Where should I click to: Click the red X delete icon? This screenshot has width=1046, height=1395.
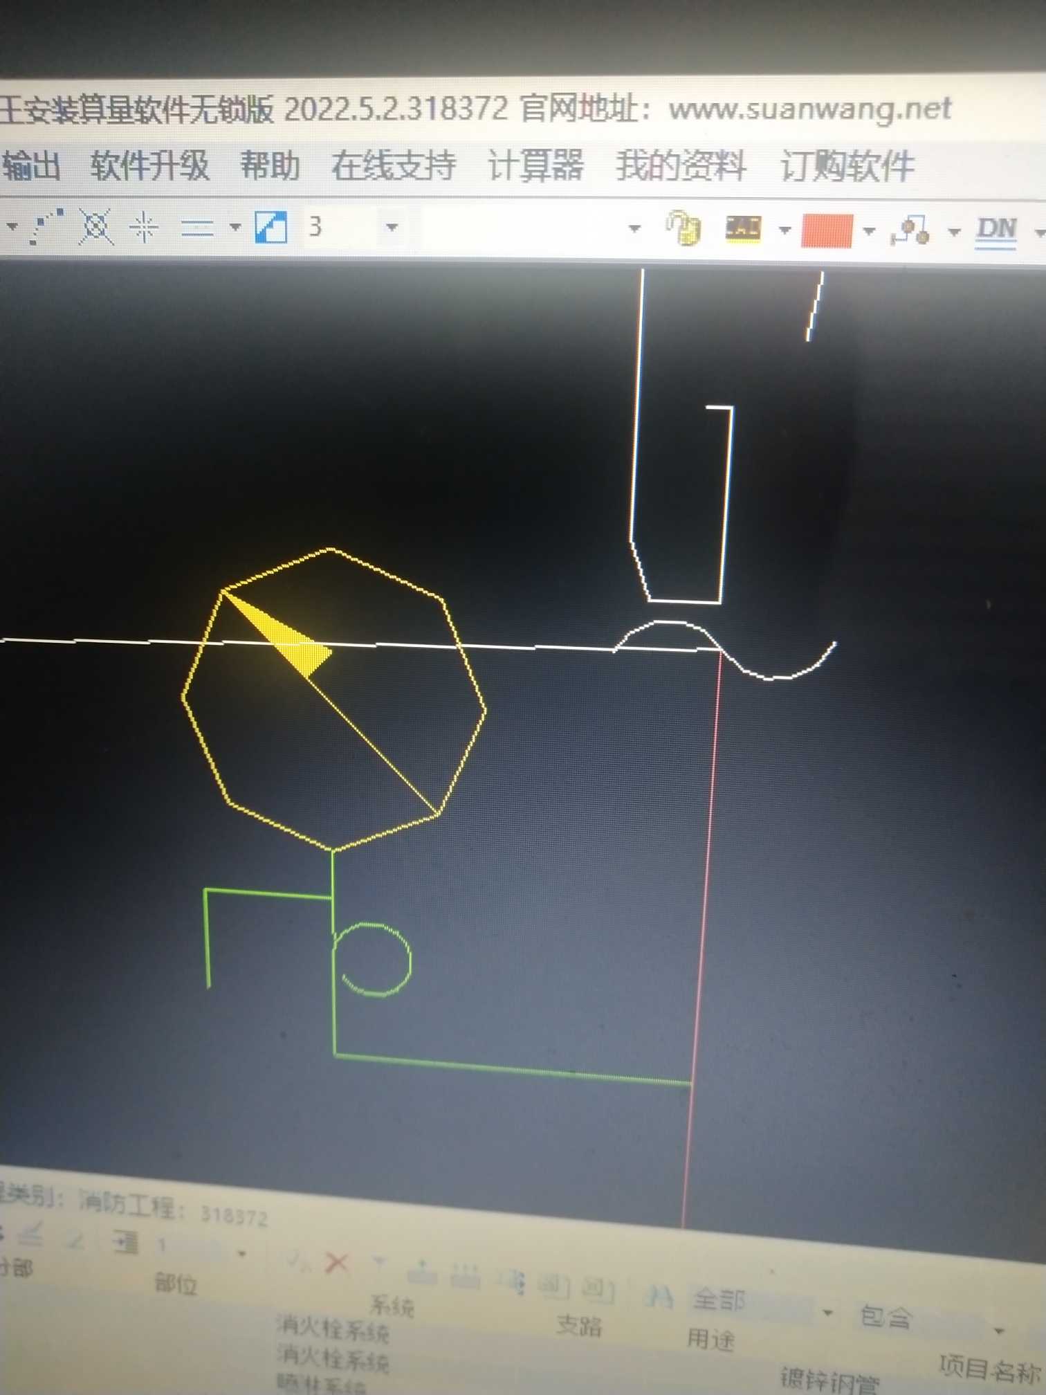click(337, 1264)
